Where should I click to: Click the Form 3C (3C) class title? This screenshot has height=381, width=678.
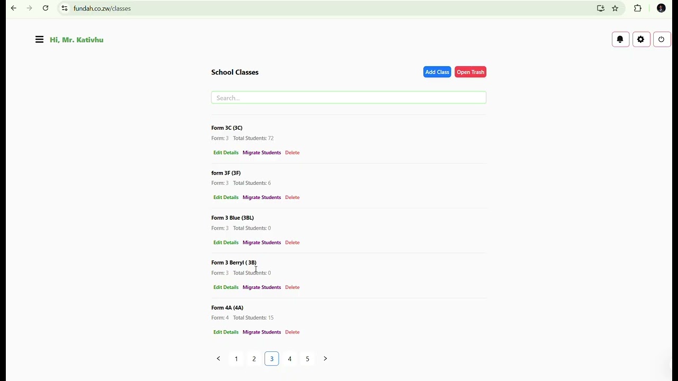click(227, 128)
